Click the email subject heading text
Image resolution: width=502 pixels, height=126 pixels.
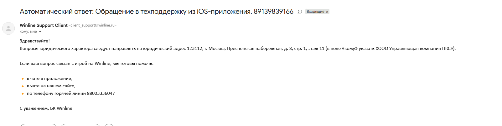[135, 12]
